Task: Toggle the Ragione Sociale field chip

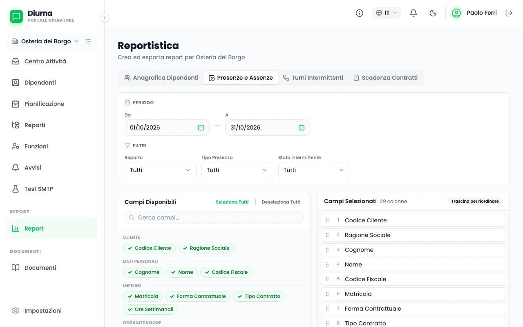Action: [x=206, y=248]
